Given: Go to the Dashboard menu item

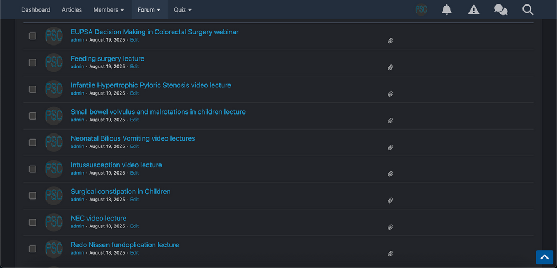Looking at the screenshot, I should coord(36,9).
